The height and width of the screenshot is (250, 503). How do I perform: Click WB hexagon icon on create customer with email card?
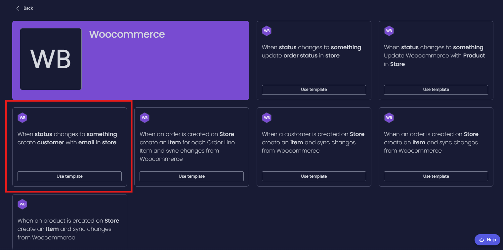tap(22, 118)
